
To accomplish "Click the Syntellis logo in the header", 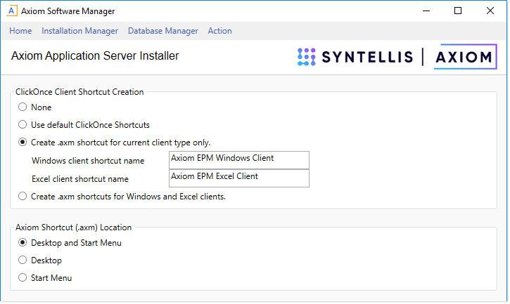I will (355, 57).
